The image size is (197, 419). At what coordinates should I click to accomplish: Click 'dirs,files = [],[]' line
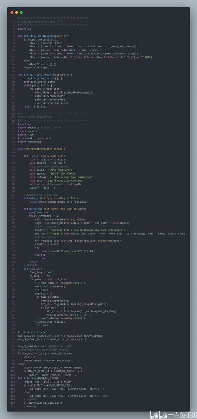(x=43, y=64)
